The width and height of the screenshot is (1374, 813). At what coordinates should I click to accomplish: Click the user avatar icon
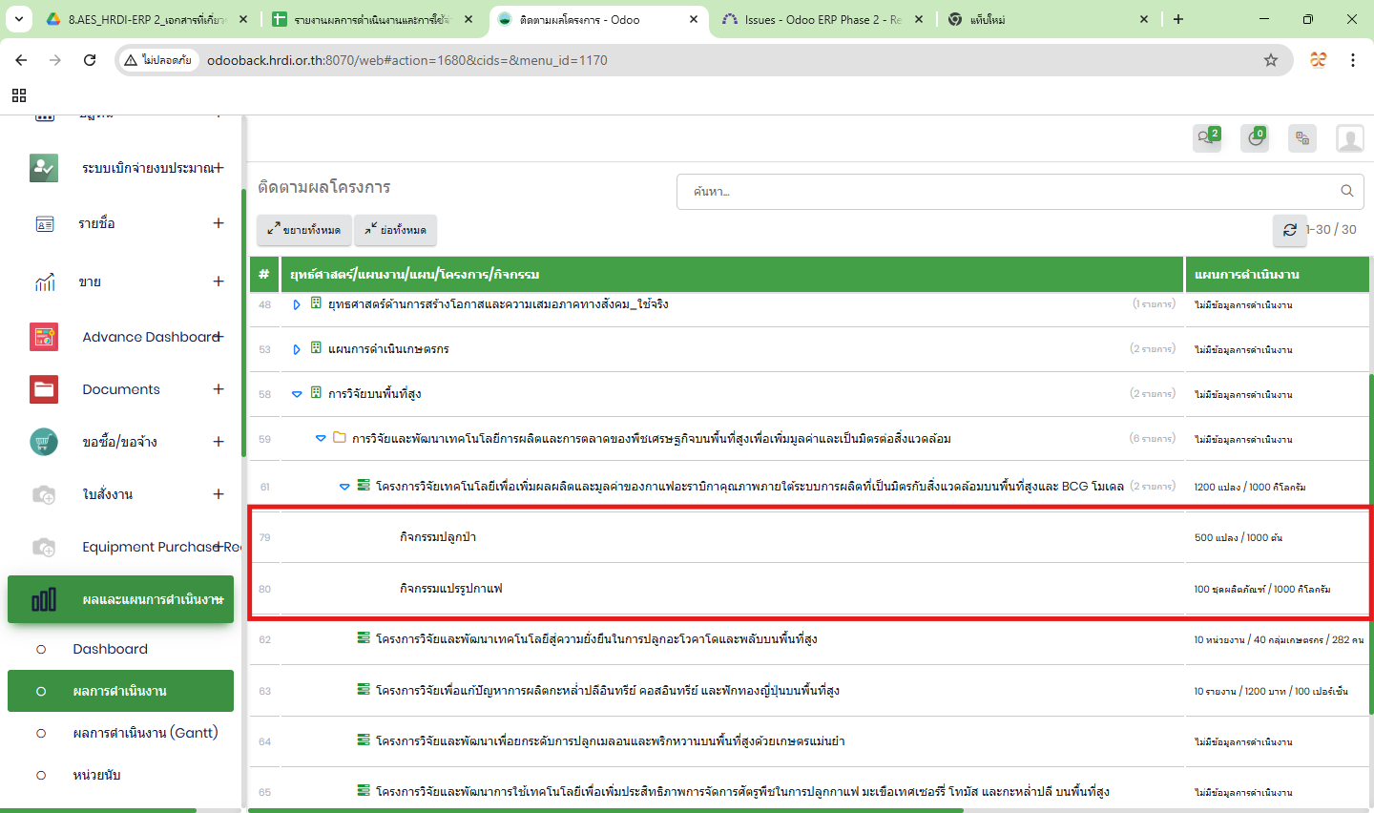tap(1349, 138)
